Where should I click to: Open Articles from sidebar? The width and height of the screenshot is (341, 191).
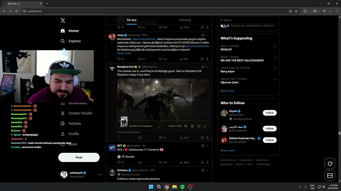71,124
